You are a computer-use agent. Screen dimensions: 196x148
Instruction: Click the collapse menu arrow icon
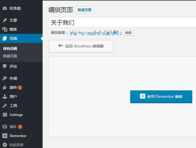tap(5, 145)
